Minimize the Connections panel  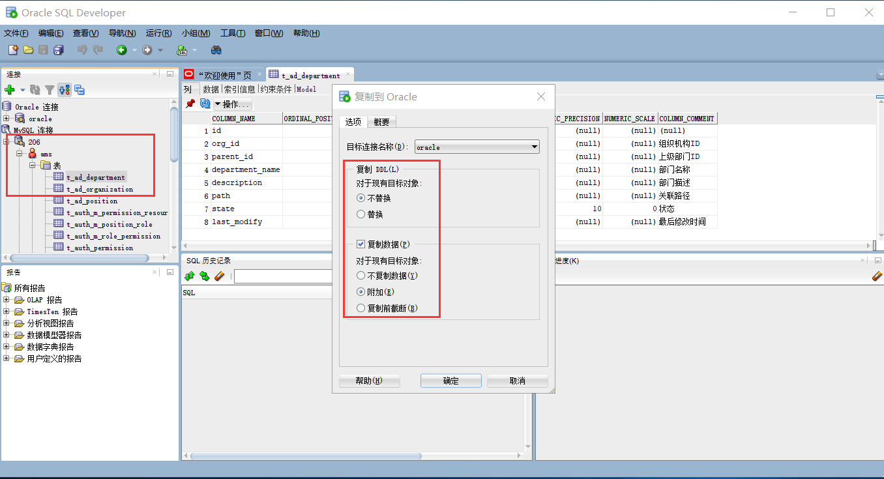tap(169, 74)
